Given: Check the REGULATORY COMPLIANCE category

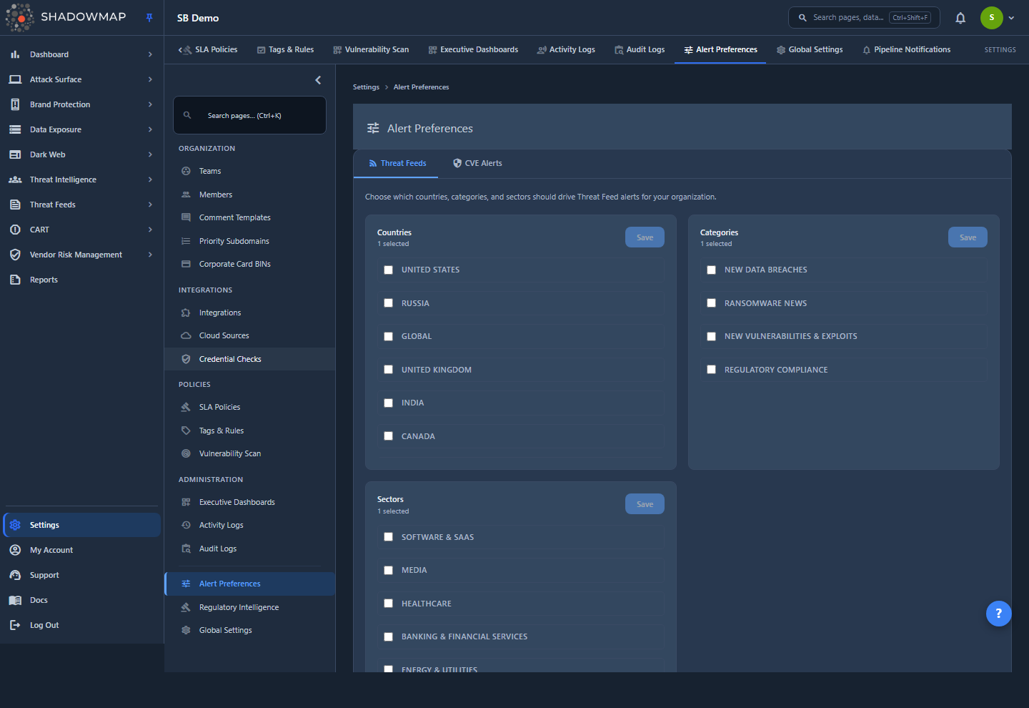Looking at the screenshot, I should (x=712, y=370).
